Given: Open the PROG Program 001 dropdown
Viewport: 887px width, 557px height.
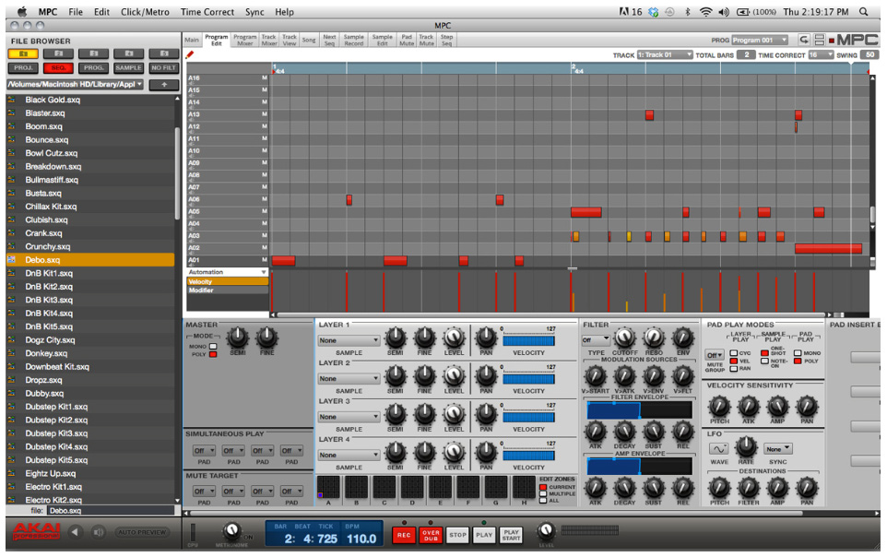Looking at the screenshot, I should tap(759, 41).
